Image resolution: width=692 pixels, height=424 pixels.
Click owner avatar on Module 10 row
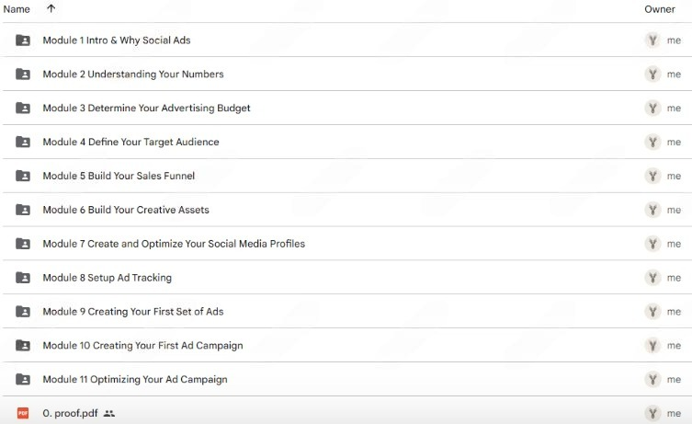652,346
